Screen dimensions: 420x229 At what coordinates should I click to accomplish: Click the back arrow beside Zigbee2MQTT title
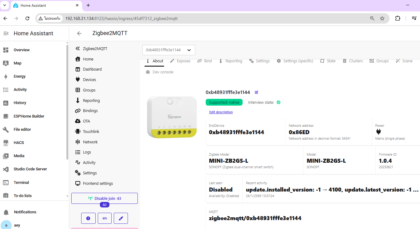click(79, 33)
